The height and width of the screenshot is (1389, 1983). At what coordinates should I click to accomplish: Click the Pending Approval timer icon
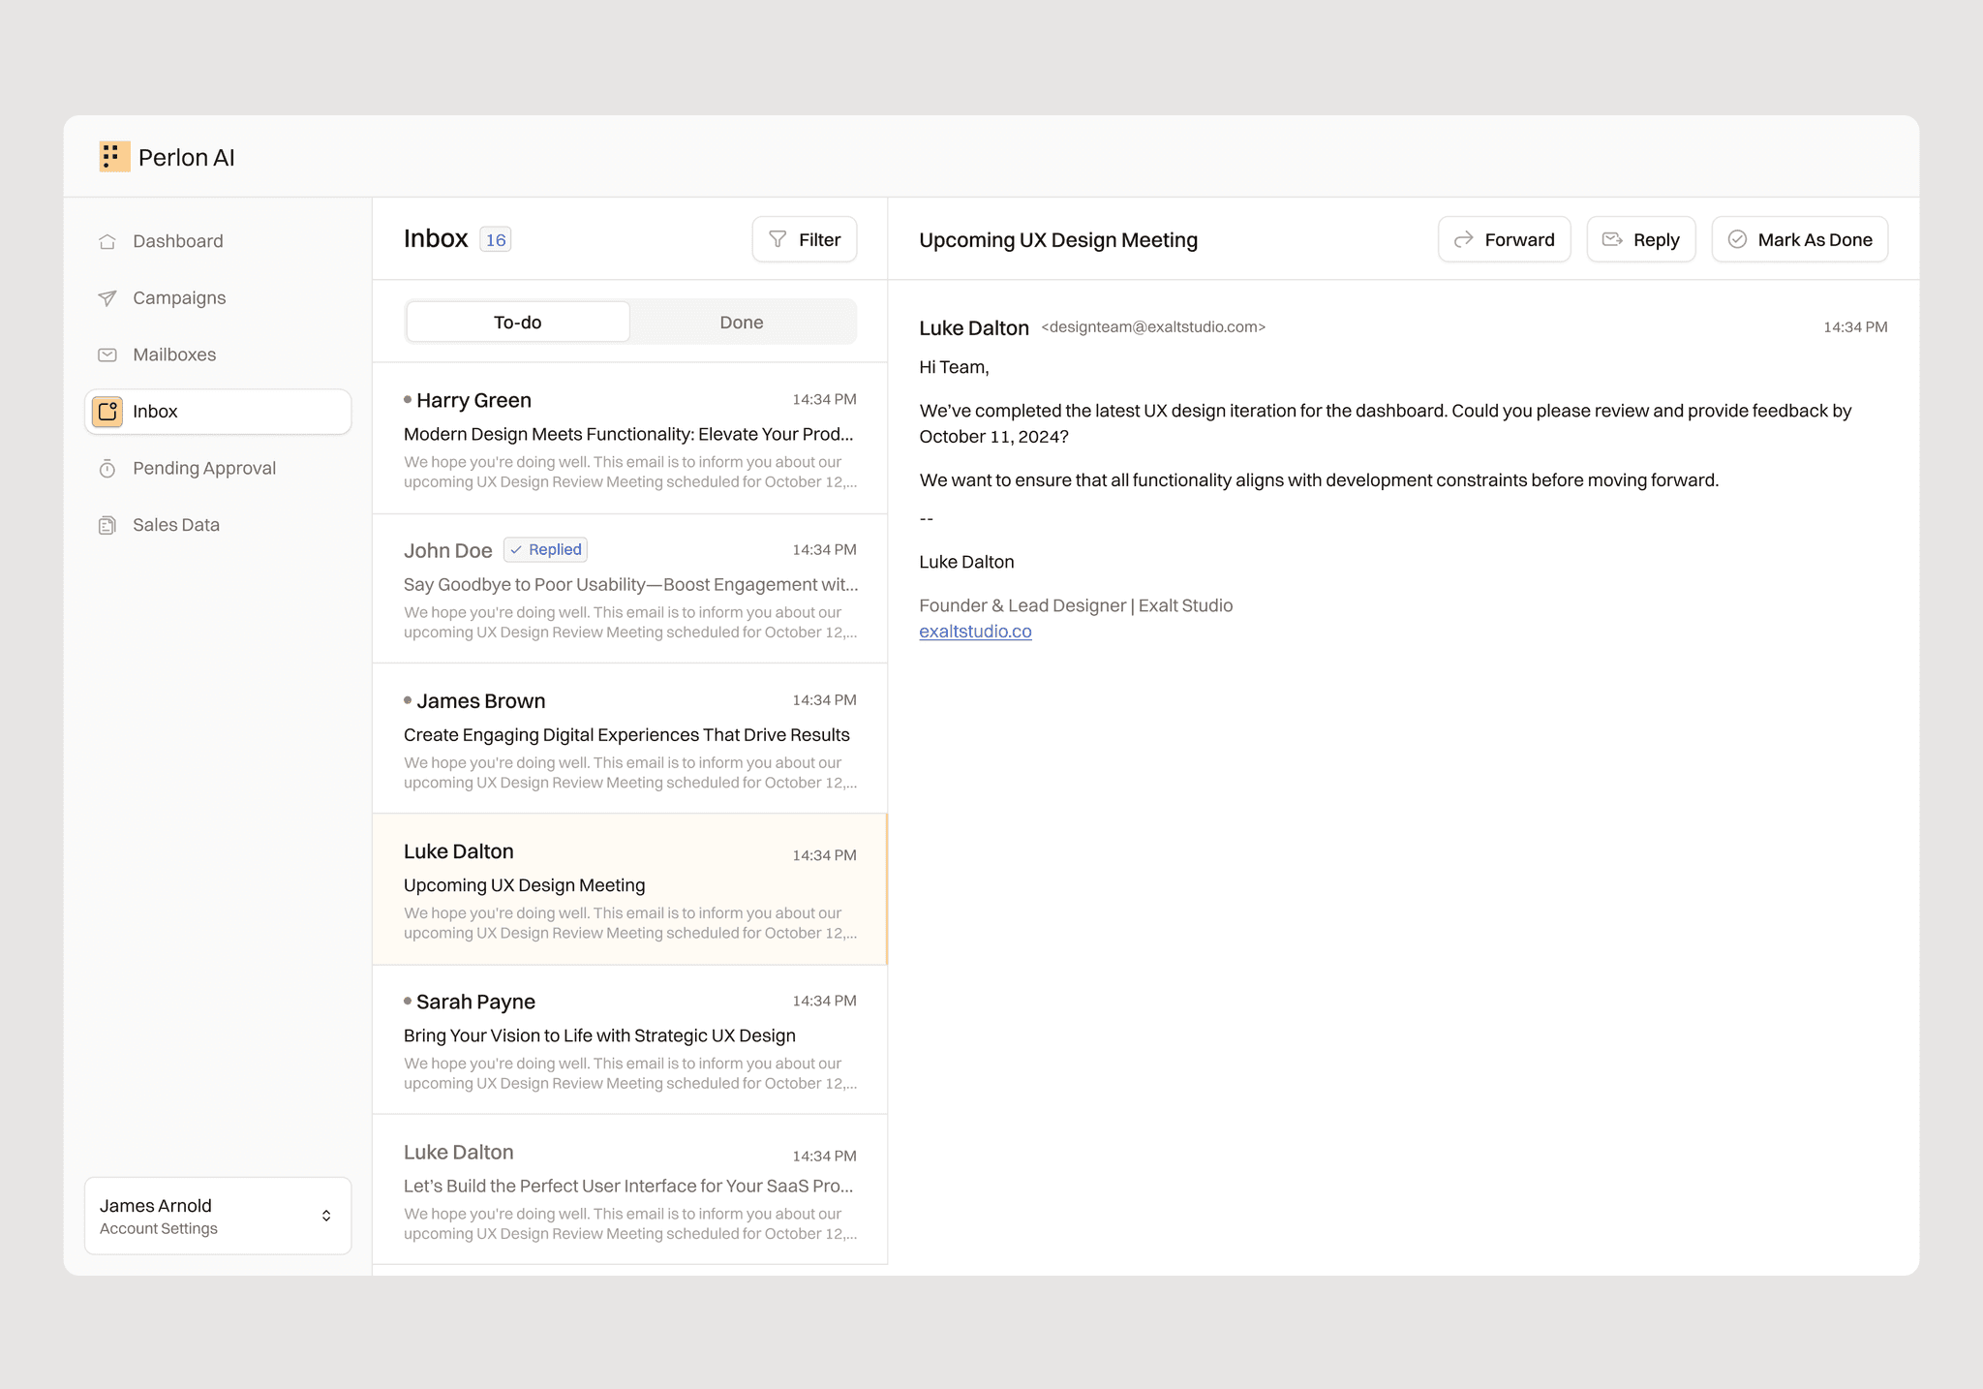(107, 469)
